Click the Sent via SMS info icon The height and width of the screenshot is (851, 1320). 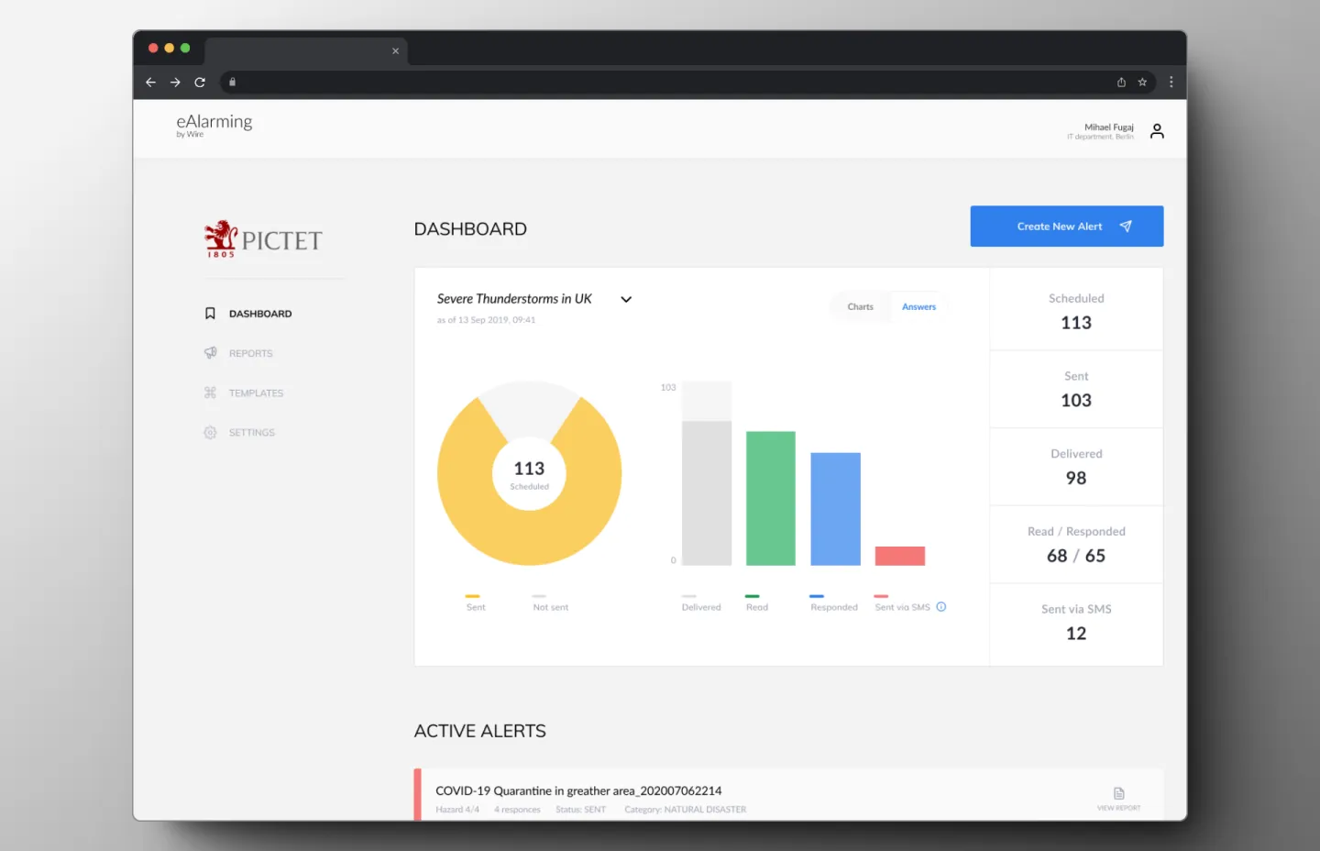coord(941,607)
